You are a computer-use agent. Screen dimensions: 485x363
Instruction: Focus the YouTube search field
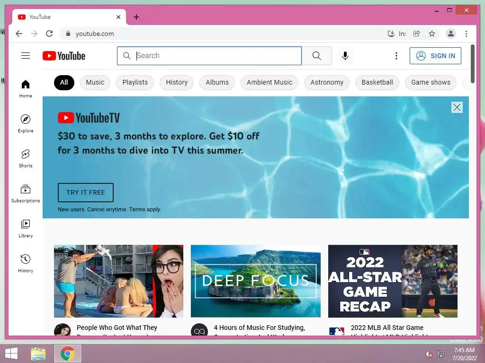pos(209,56)
